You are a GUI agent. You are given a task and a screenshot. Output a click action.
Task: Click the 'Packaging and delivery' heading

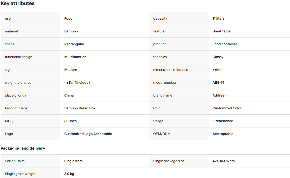click(x=23, y=148)
